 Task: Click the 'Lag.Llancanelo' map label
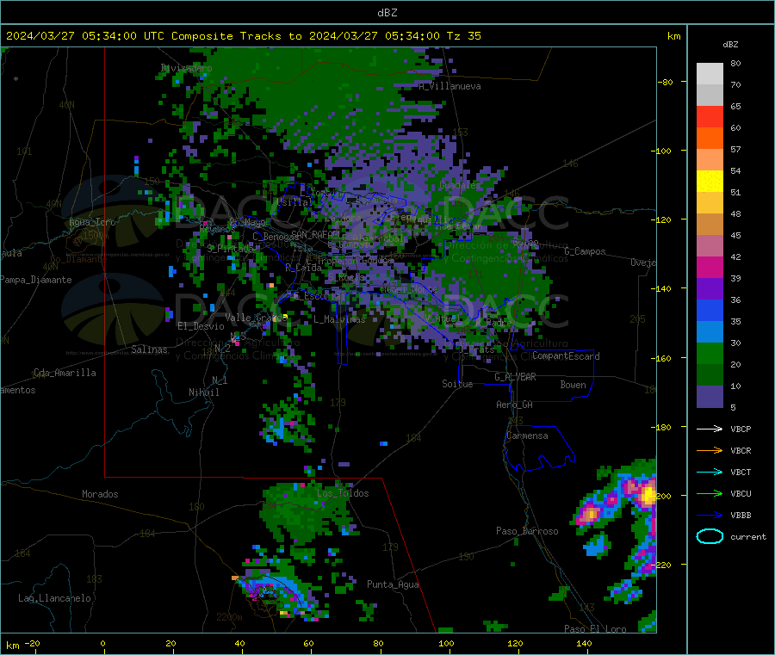54,598
